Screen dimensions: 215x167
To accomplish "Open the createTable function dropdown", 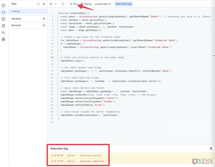I will pyautogui.click(x=103, y=4).
